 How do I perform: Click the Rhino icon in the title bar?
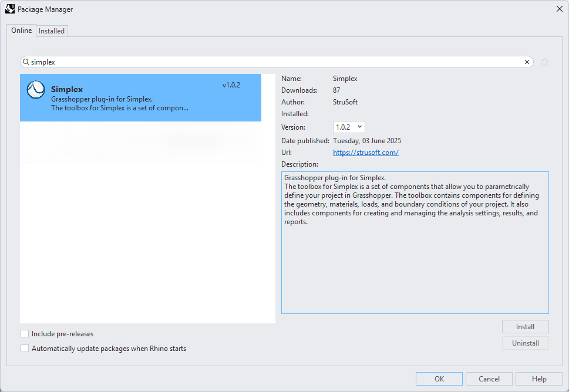[x=10, y=9]
